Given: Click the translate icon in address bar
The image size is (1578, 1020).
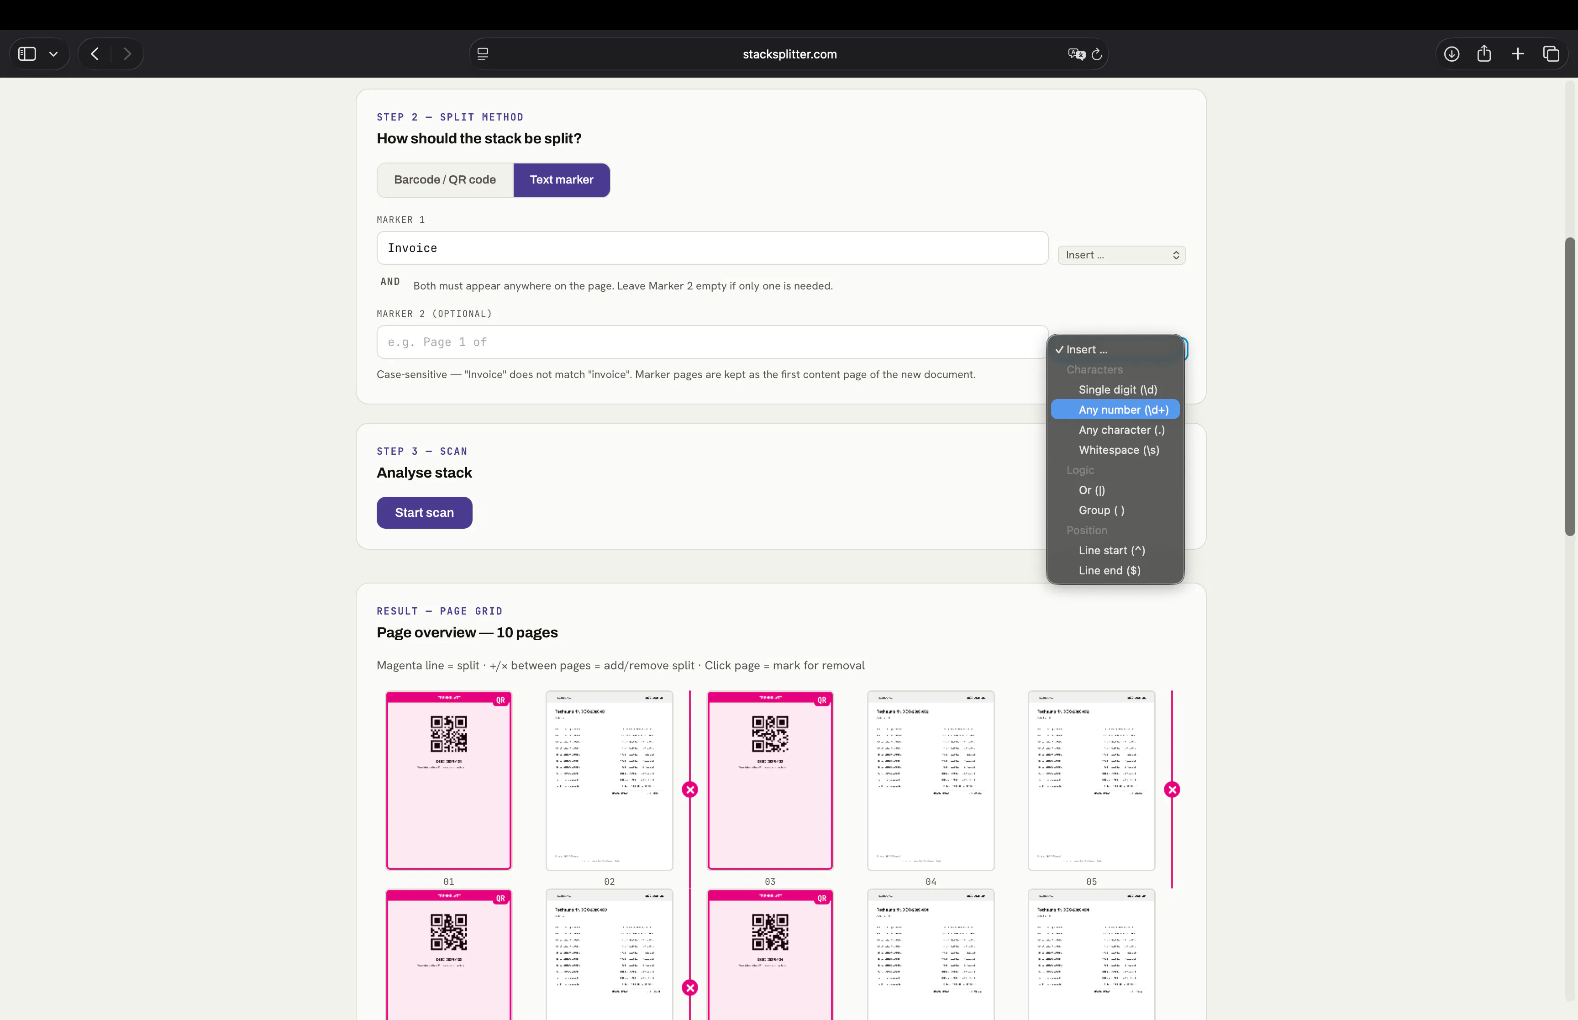Looking at the screenshot, I should tap(1076, 54).
